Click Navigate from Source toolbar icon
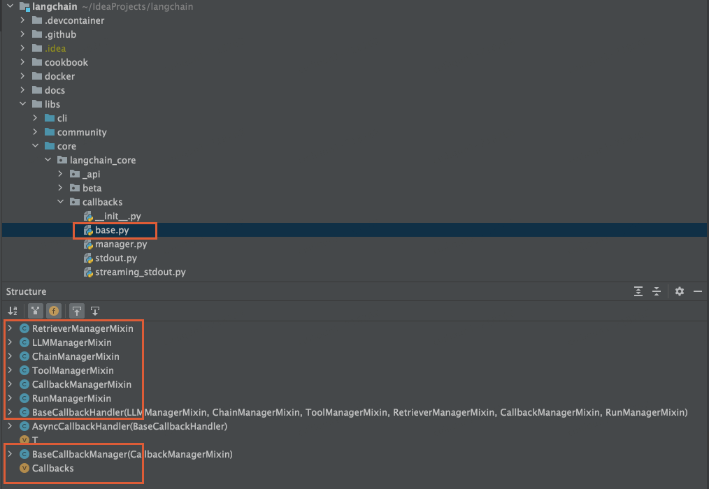709x489 pixels. click(95, 311)
